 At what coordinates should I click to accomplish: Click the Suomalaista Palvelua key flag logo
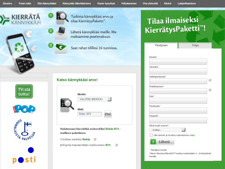(x=24, y=130)
